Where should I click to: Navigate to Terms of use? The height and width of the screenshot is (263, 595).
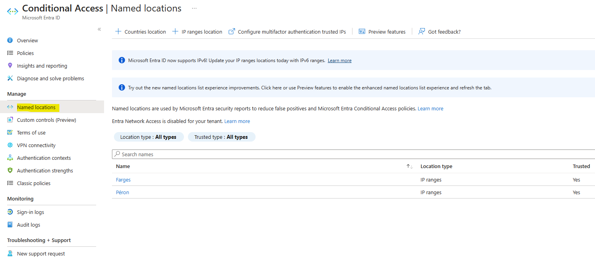31,132
